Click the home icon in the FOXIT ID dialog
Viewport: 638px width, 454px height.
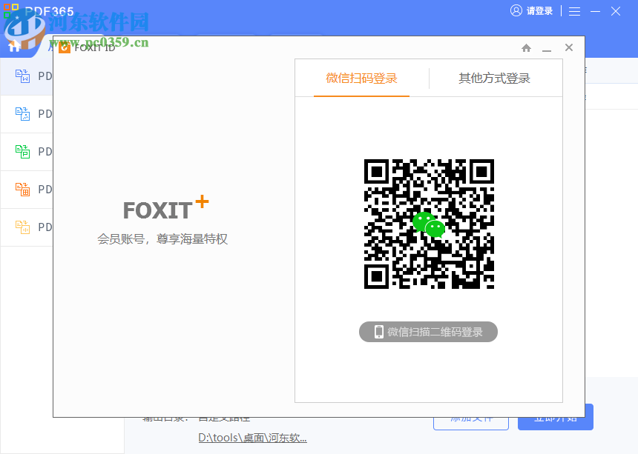pos(526,47)
